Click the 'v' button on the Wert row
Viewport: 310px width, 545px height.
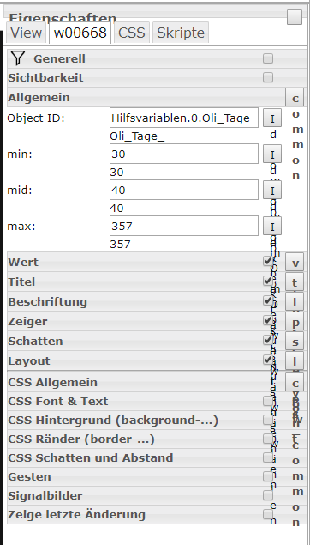tap(295, 263)
